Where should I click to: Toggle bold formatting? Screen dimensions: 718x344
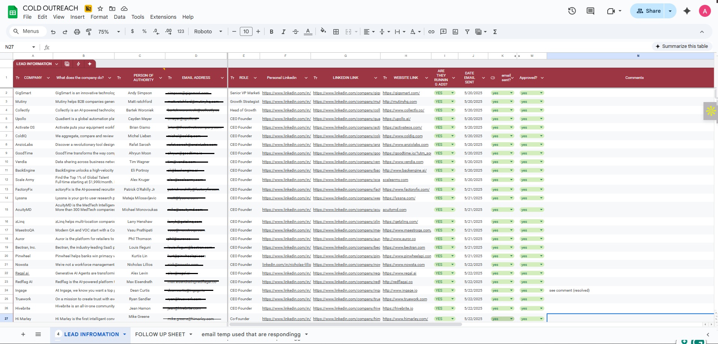pyautogui.click(x=272, y=32)
